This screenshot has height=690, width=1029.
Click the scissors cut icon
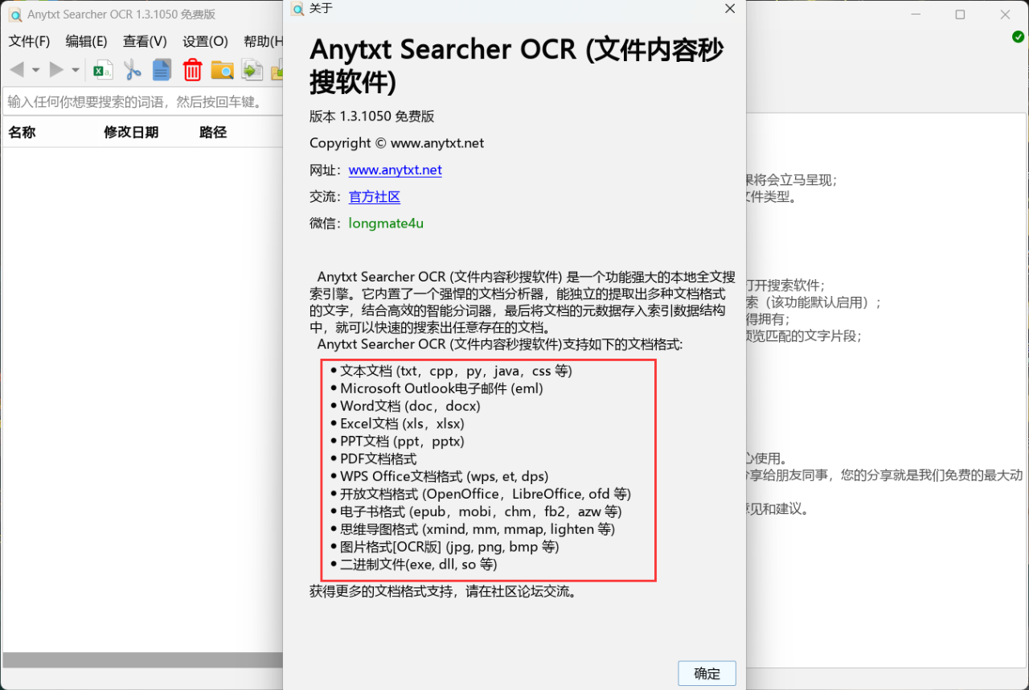(x=133, y=70)
